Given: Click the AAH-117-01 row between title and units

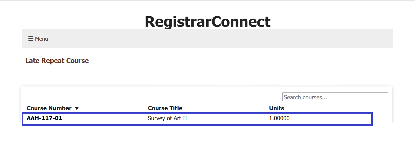Looking at the screenshot, I should 227,118.
